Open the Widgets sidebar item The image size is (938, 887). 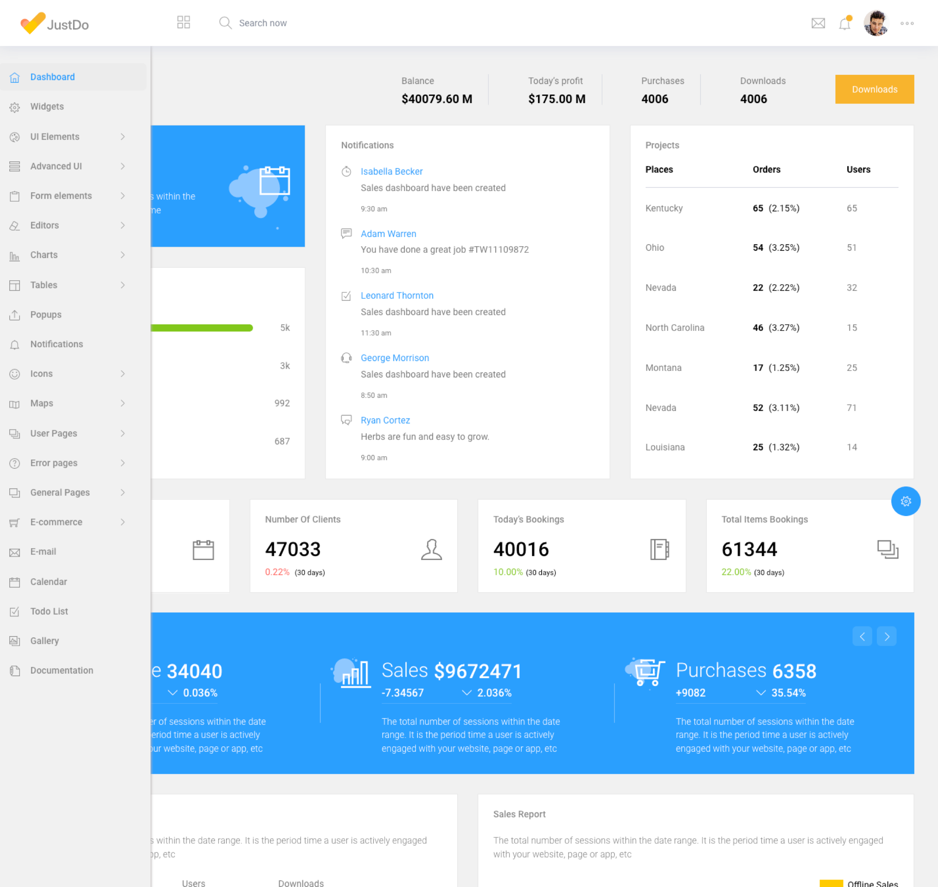tap(47, 106)
